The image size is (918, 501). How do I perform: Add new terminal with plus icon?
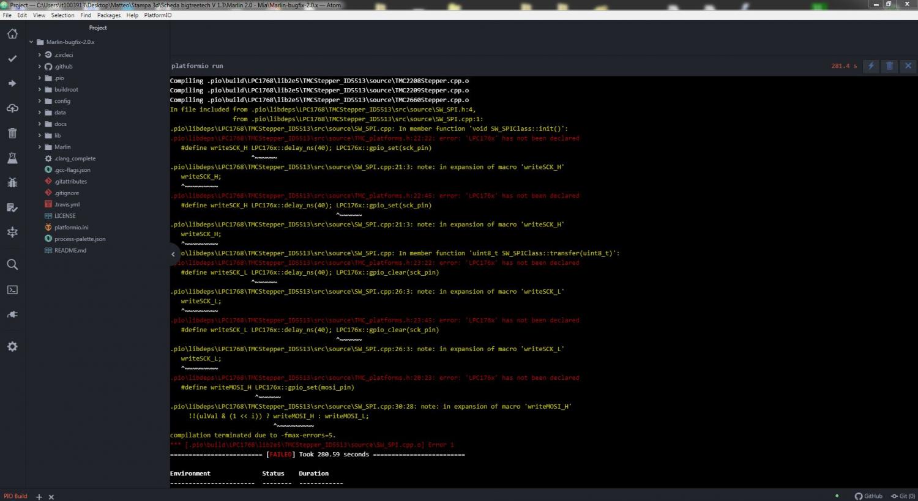click(39, 497)
